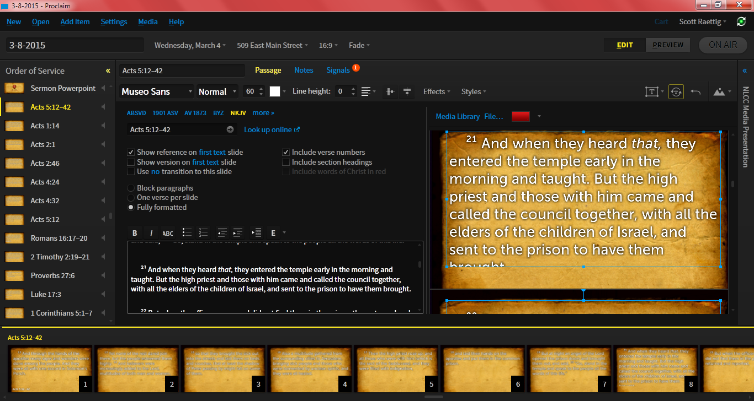Viewport: 754px width, 401px height.
Task: Click the Look up online link
Action: [268, 129]
